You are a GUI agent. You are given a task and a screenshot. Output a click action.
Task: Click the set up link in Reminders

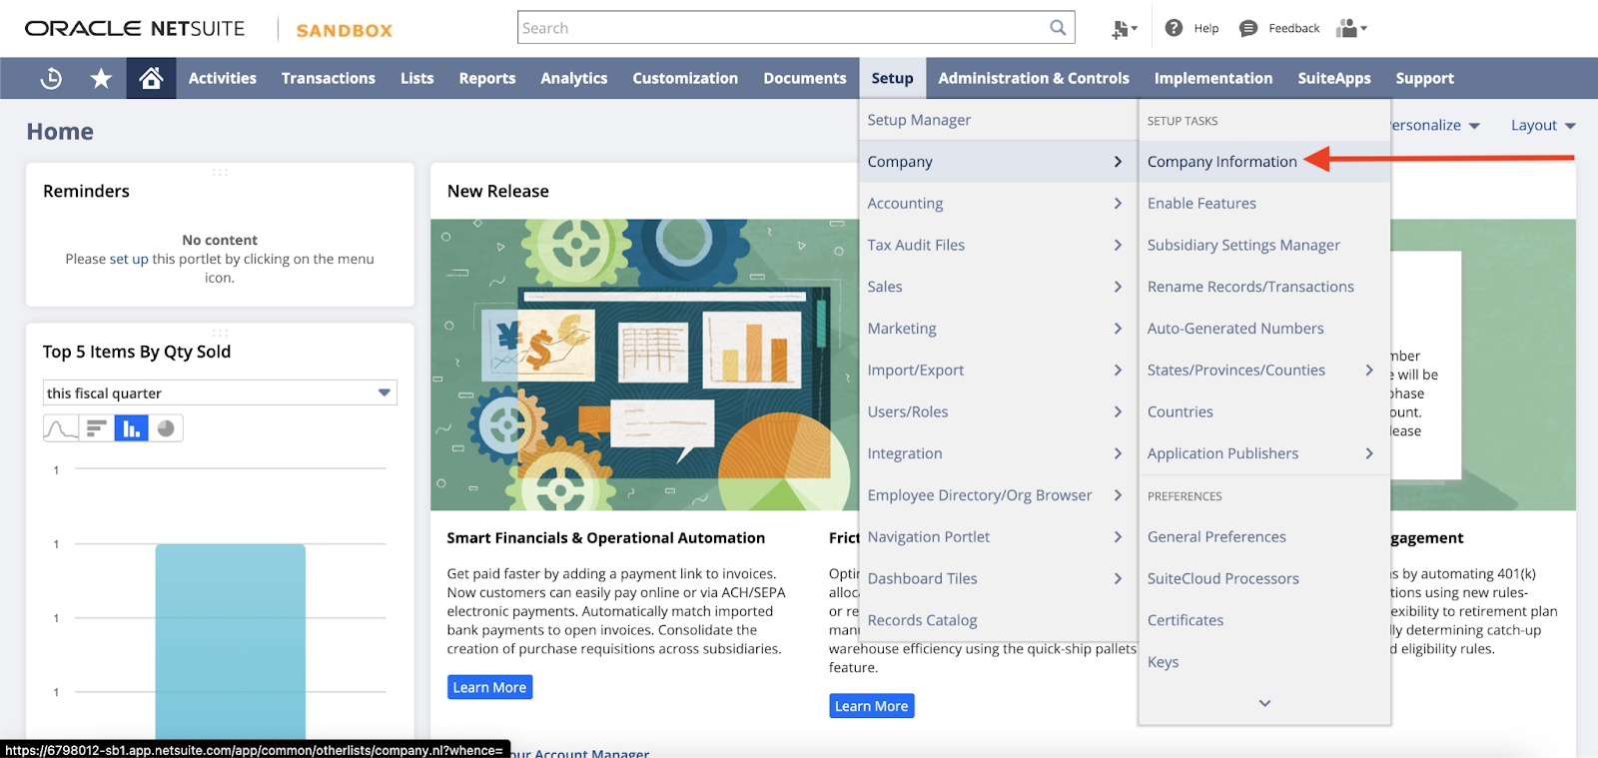tap(129, 259)
